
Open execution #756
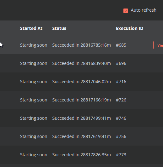point(121,136)
